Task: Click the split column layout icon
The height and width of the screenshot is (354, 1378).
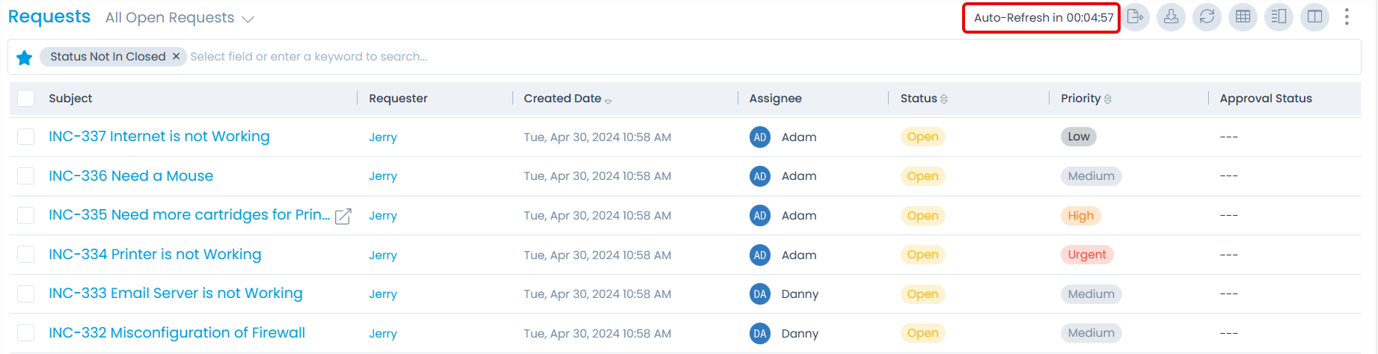Action: point(1314,16)
